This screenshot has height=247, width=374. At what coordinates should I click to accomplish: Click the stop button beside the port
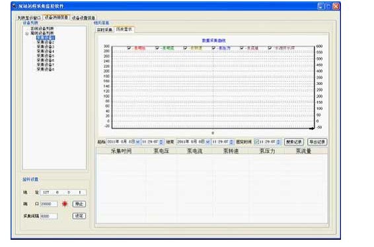[x=79, y=204]
